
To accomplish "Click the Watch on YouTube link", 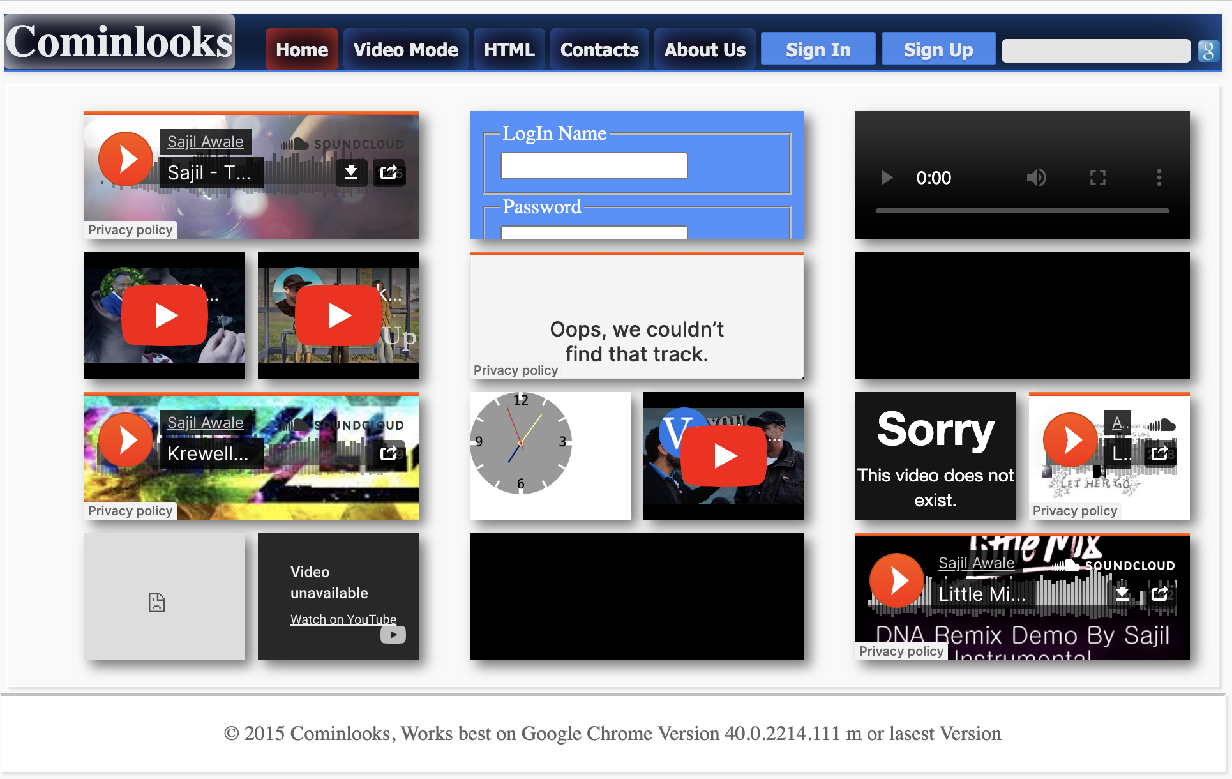I will point(343,619).
